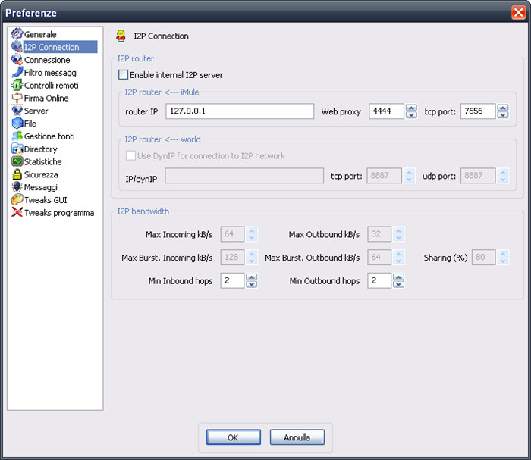
Task: Open Filtro messaggi via its icon
Action: click(17, 73)
